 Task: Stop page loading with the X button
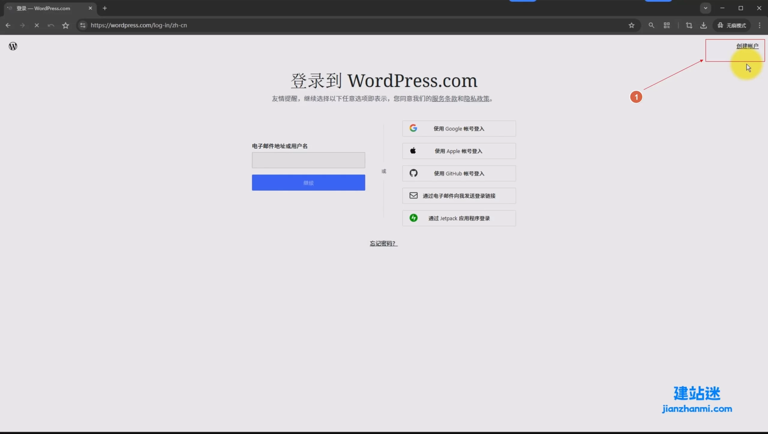(x=37, y=26)
